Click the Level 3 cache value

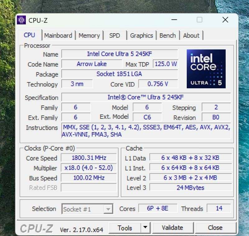point(190,187)
